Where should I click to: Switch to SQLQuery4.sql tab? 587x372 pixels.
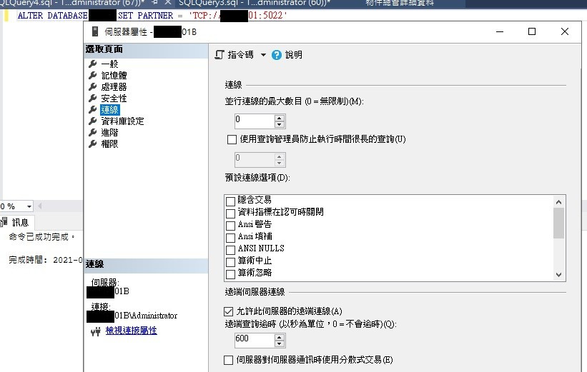tap(71, 3)
